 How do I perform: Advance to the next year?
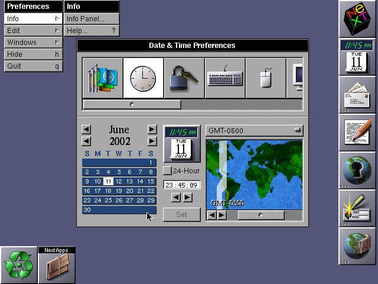[x=152, y=141]
